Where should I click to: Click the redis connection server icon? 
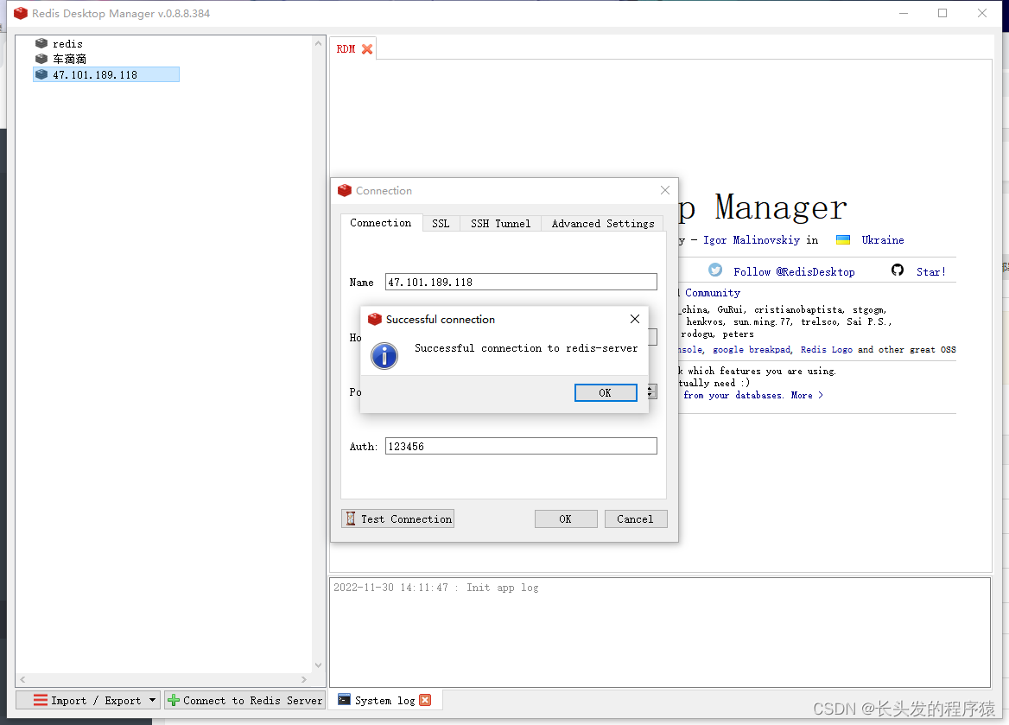click(41, 43)
